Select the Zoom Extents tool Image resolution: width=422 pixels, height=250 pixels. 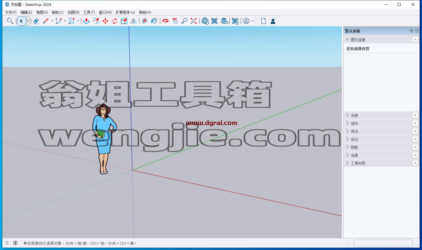coord(194,21)
